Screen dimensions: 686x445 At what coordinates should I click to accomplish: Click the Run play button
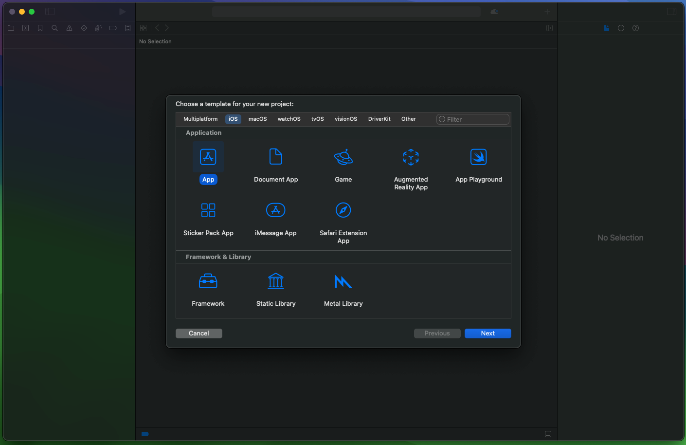(123, 12)
